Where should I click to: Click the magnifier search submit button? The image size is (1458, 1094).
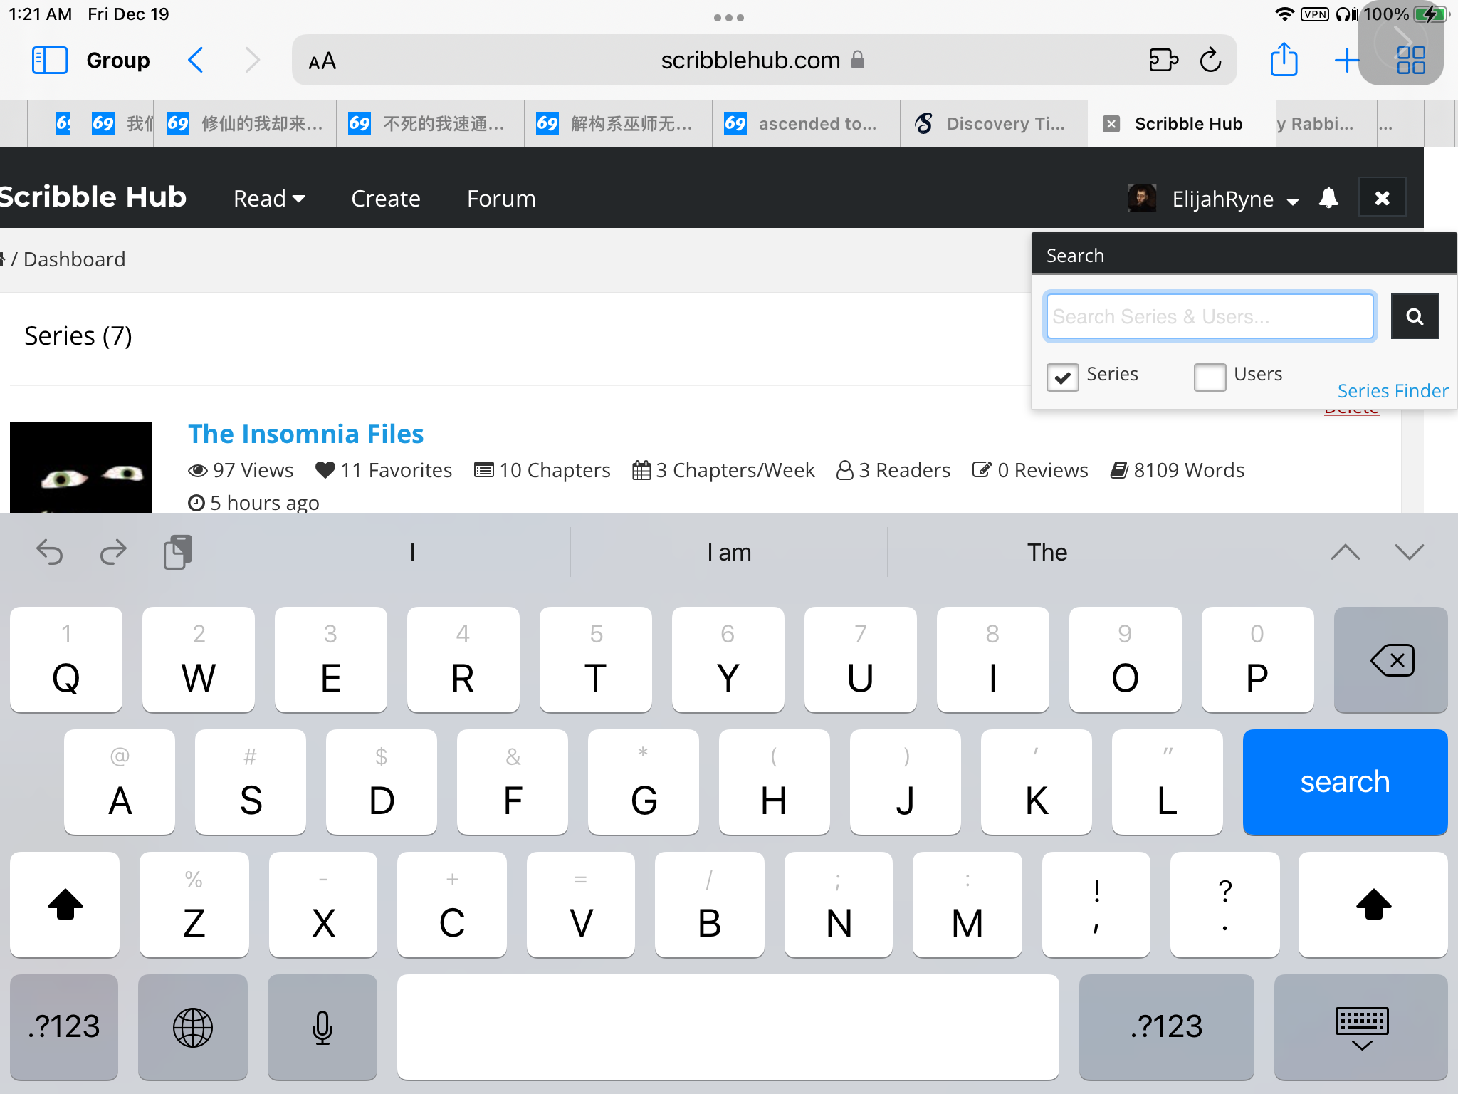[1415, 316]
